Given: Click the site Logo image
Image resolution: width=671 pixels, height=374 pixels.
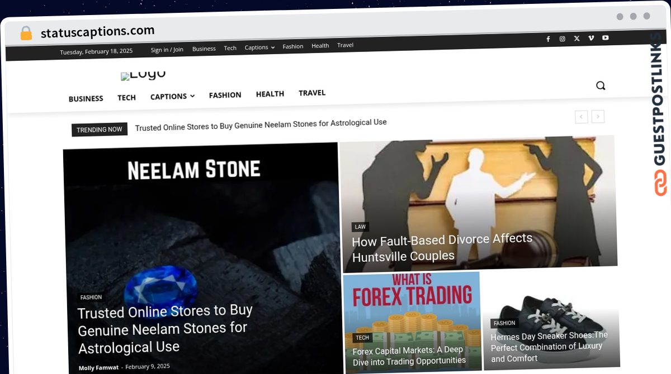Looking at the screenshot, I should 143,75.
